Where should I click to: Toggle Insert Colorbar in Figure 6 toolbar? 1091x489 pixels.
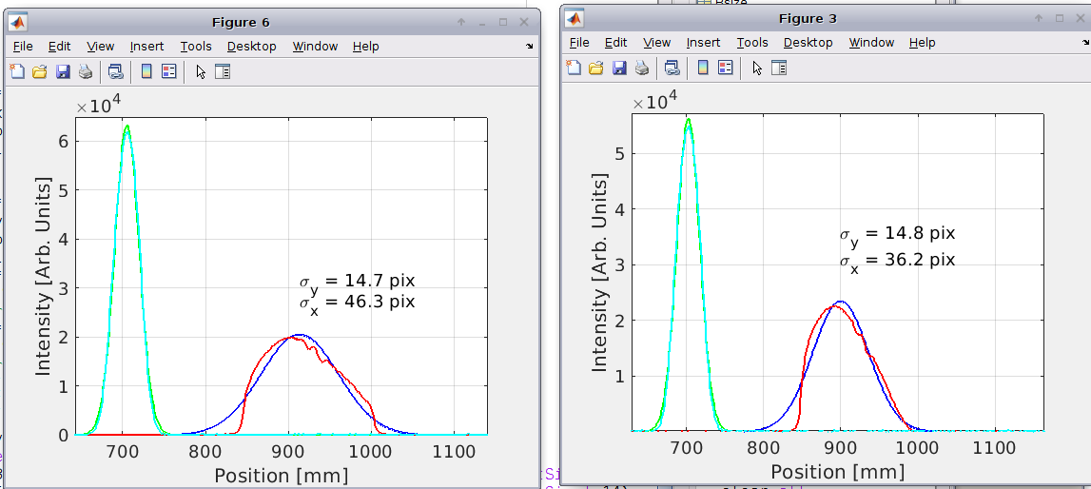[x=146, y=71]
